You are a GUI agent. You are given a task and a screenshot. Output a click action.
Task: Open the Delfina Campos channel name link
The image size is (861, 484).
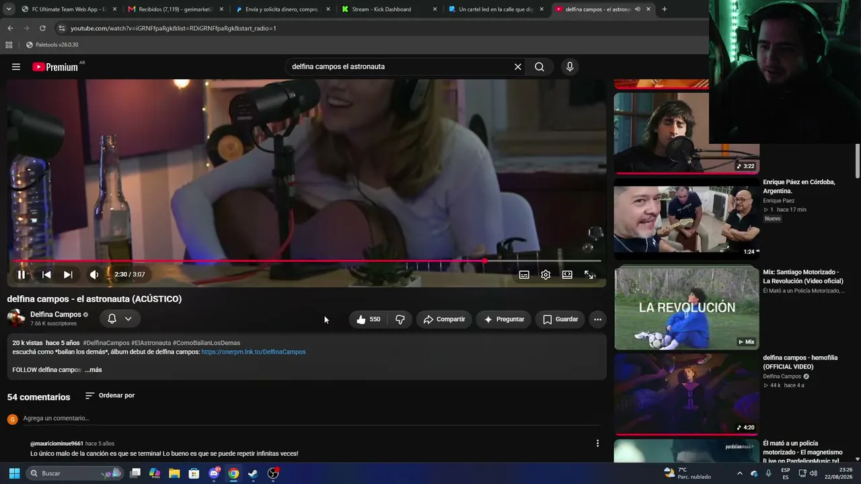[56, 314]
